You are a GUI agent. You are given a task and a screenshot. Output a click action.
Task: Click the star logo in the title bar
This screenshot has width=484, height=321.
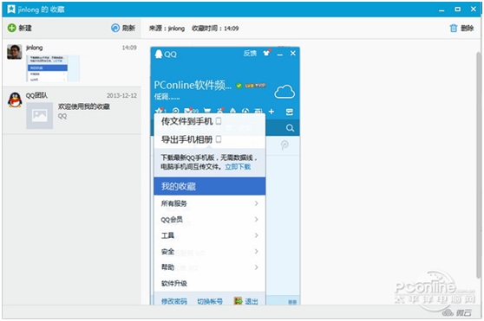(x=11, y=9)
